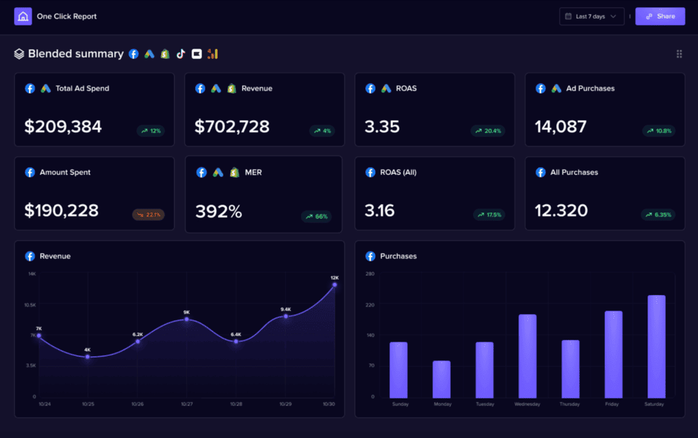
Task: Click the 20.4% change badge on ROAS card
Action: tap(488, 131)
